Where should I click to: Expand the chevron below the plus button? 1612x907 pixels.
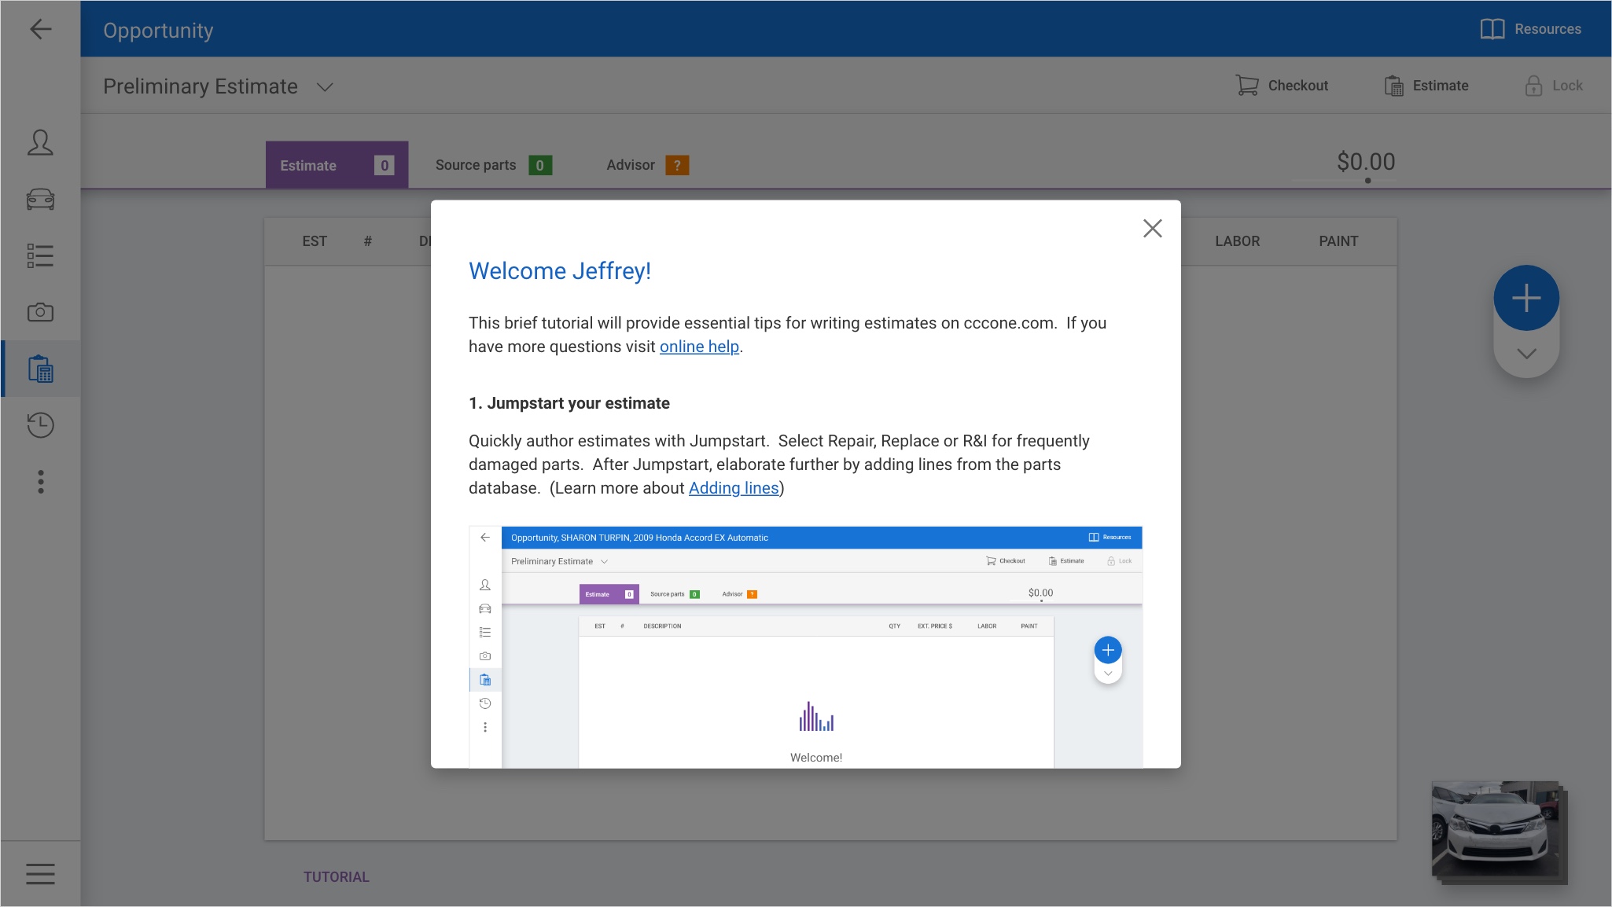coord(1526,354)
